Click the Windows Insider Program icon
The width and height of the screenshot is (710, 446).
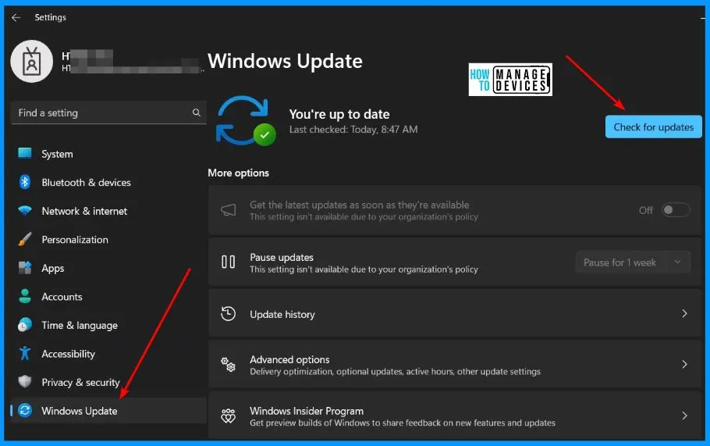point(228,416)
